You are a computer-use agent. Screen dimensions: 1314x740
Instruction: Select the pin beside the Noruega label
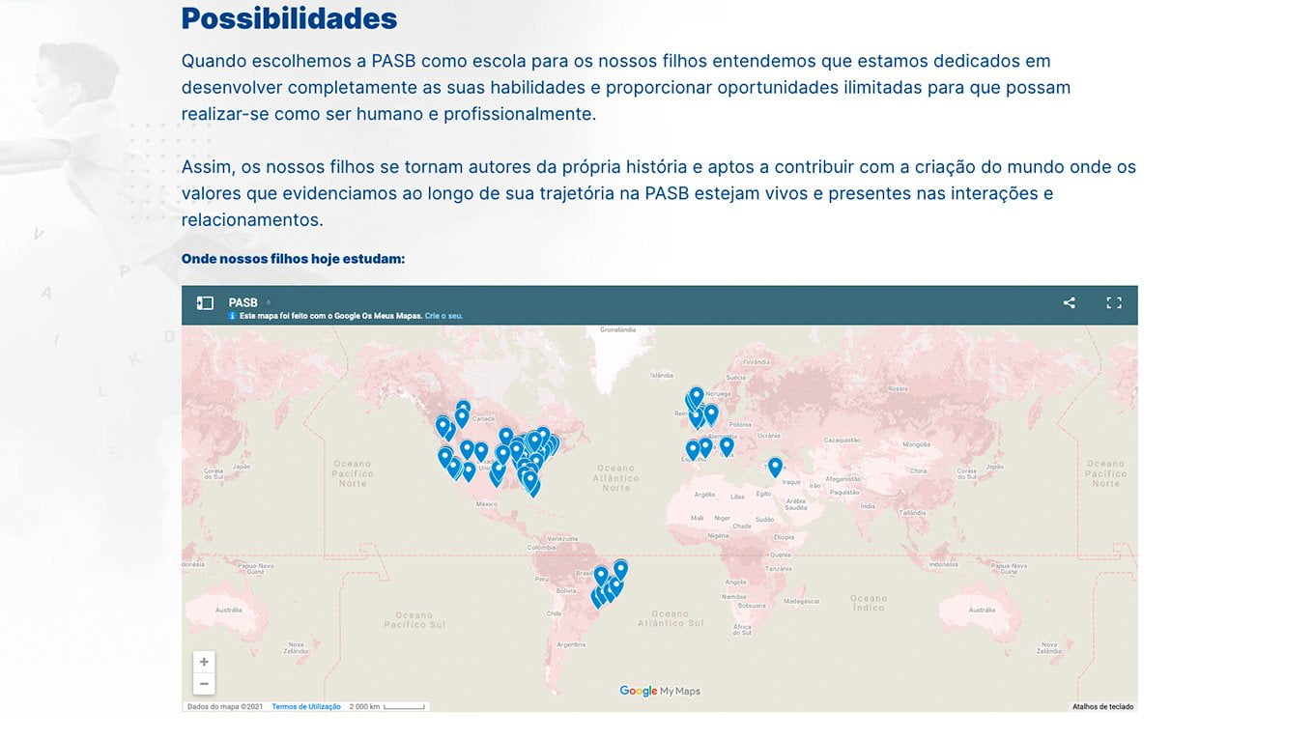[x=697, y=395]
